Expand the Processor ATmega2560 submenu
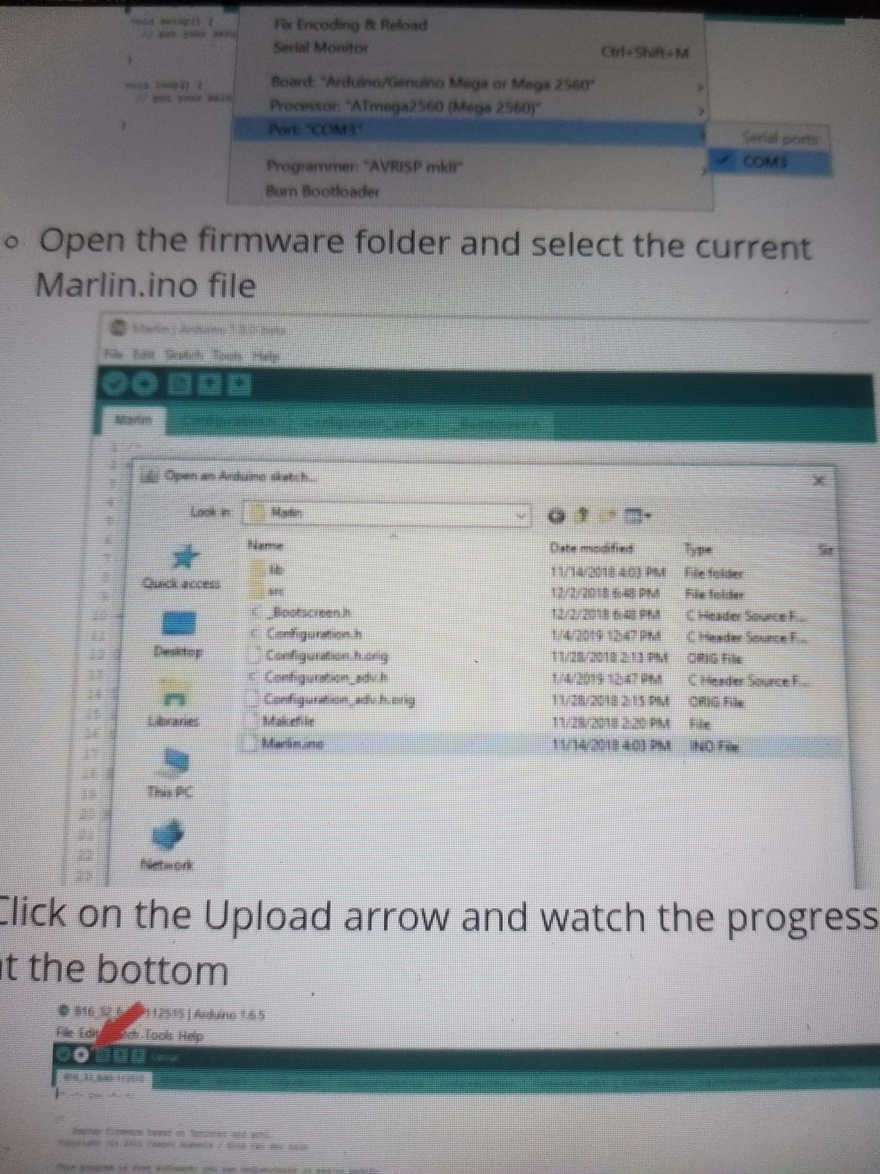 406,106
